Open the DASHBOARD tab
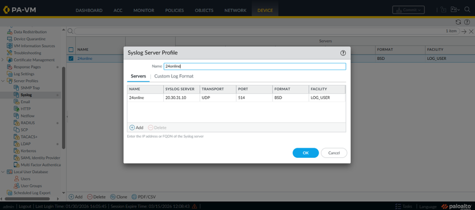The image size is (475, 210). tap(89, 10)
